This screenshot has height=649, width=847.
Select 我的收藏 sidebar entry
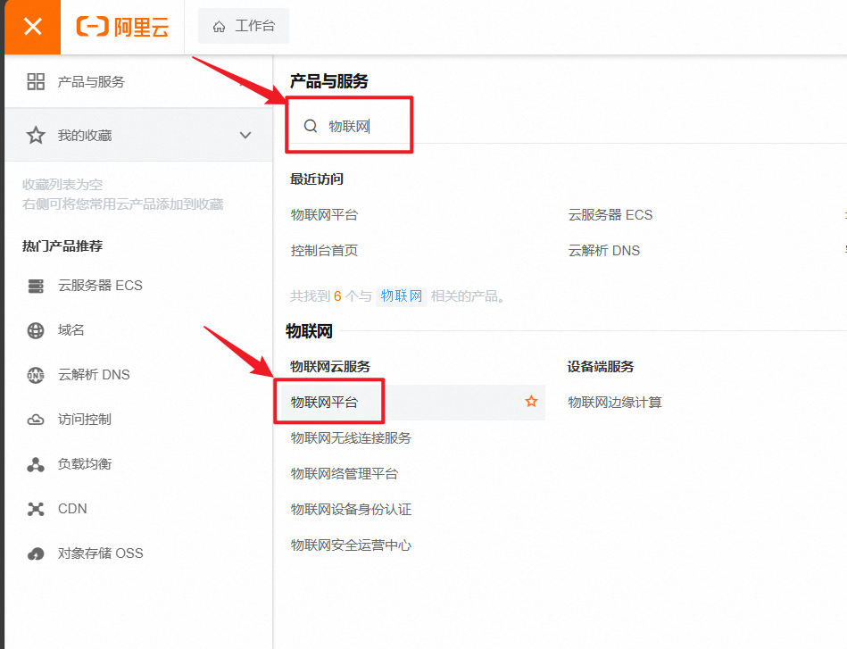[x=139, y=135]
